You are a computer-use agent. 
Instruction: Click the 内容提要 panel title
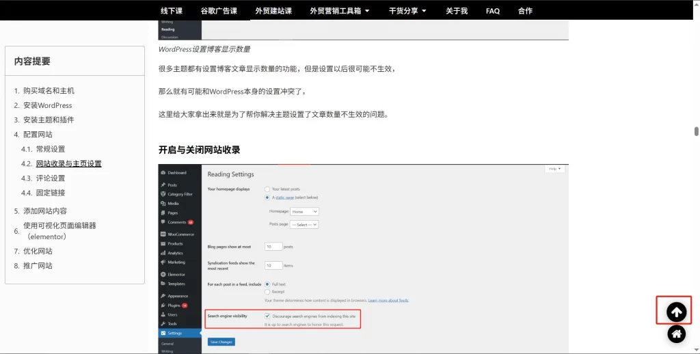click(x=32, y=61)
